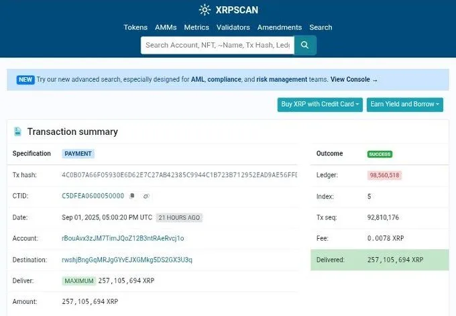
Task: Click the Delivered 257,105,694 XRP value
Action: 395,260
